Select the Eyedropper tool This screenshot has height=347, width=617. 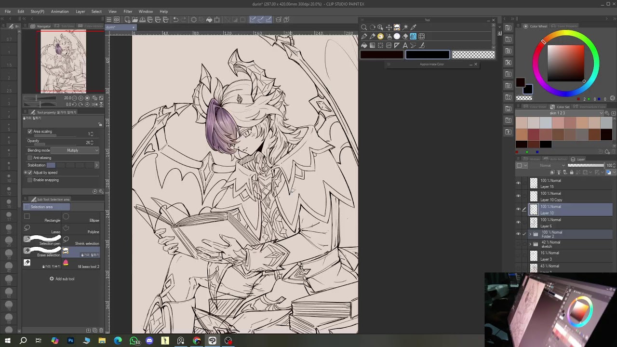pos(413,27)
